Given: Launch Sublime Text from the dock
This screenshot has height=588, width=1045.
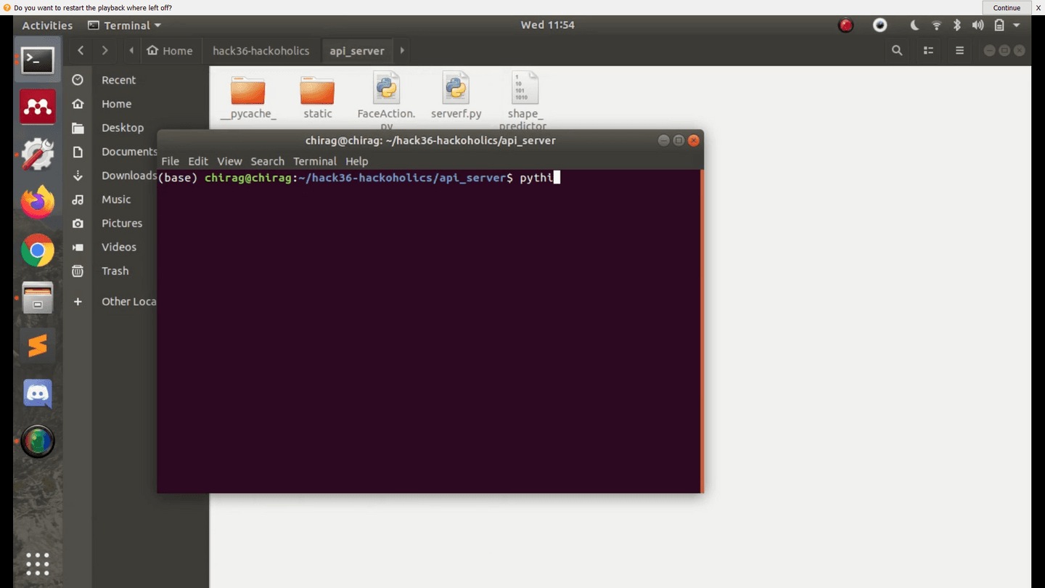Looking at the screenshot, I should [x=38, y=346].
